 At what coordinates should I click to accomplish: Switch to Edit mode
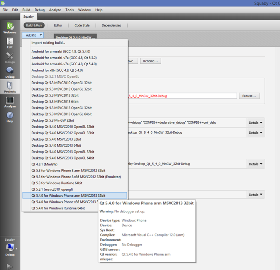pos(10,43)
